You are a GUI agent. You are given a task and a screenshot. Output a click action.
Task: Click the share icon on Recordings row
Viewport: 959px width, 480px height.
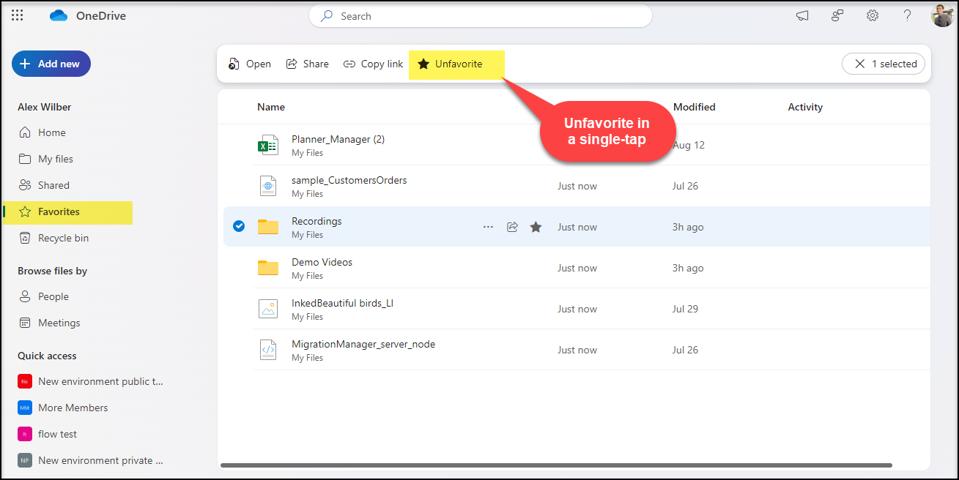click(512, 227)
